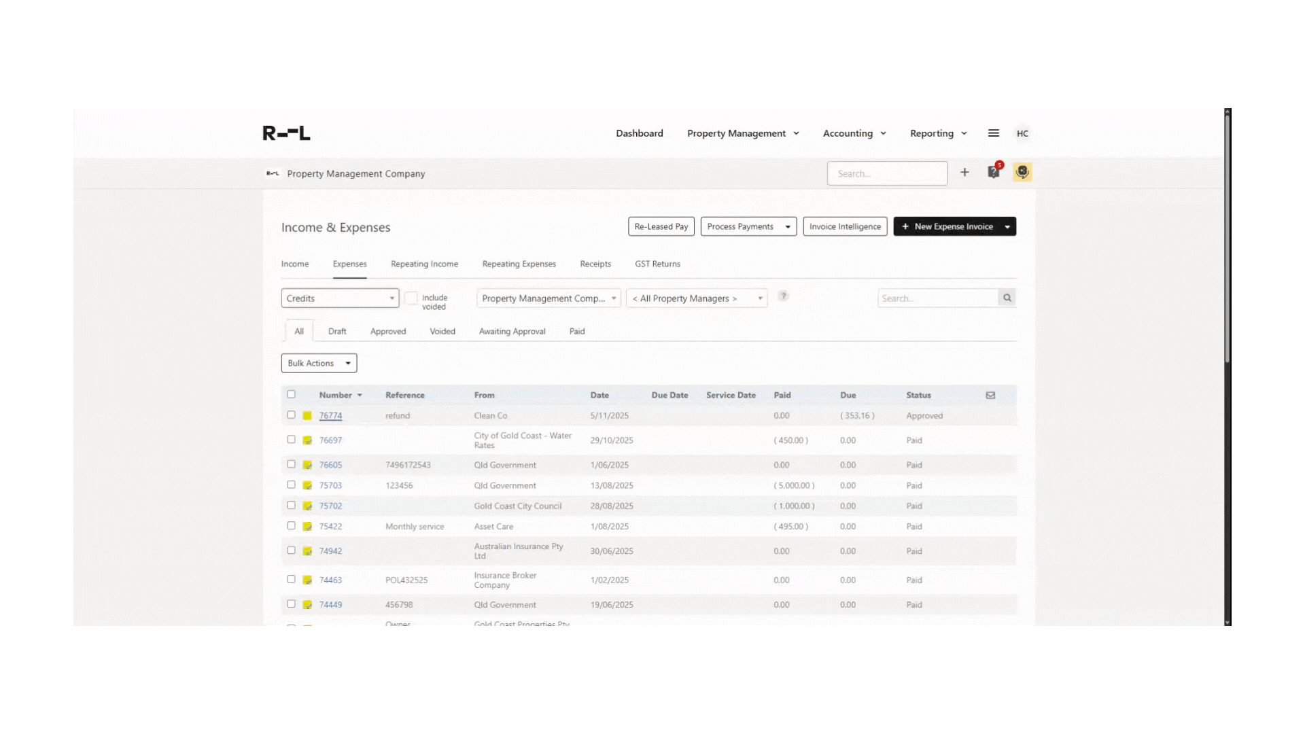Select the Awaiting Approval status tab
Viewport: 1305px width, 734px height.
tap(512, 332)
